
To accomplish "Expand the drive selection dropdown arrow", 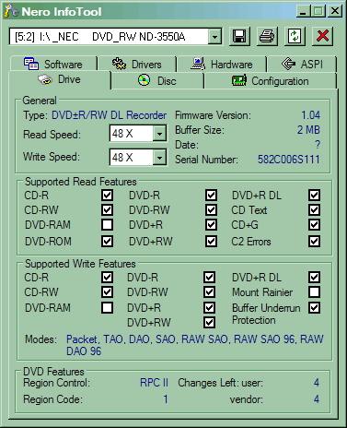I will pyautogui.click(x=215, y=37).
